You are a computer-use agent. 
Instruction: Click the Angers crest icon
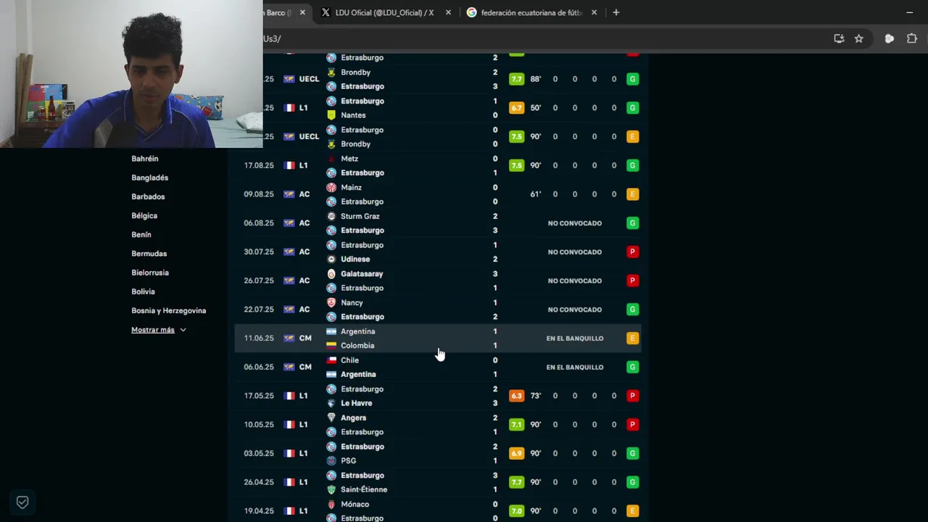click(331, 418)
